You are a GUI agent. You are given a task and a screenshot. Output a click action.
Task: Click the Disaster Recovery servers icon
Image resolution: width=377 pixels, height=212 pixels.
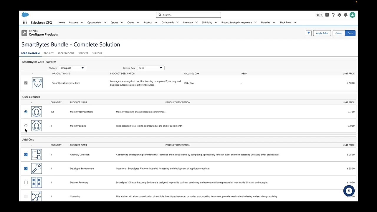pyautogui.click(x=37, y=183)
